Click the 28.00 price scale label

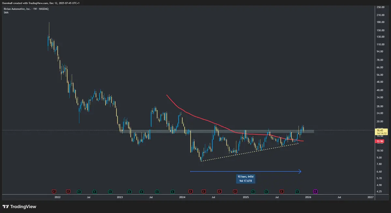coord(380,106)
